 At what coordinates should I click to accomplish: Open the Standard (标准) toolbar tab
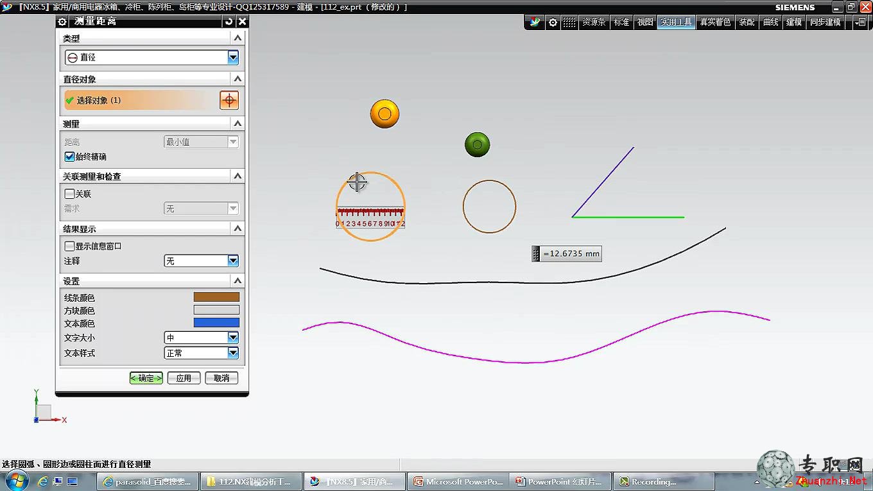[x=621, y=22]
